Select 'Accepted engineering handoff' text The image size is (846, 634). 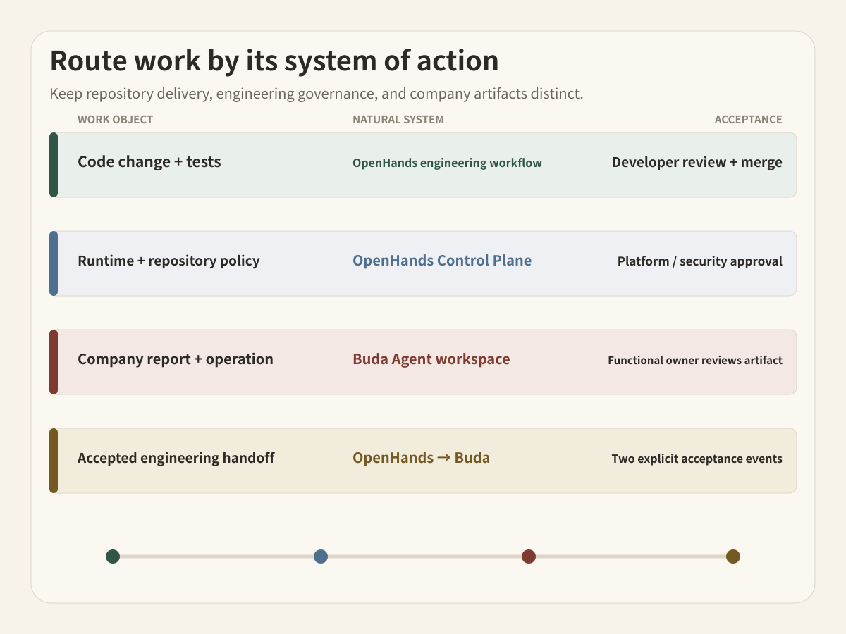[176, 459]
